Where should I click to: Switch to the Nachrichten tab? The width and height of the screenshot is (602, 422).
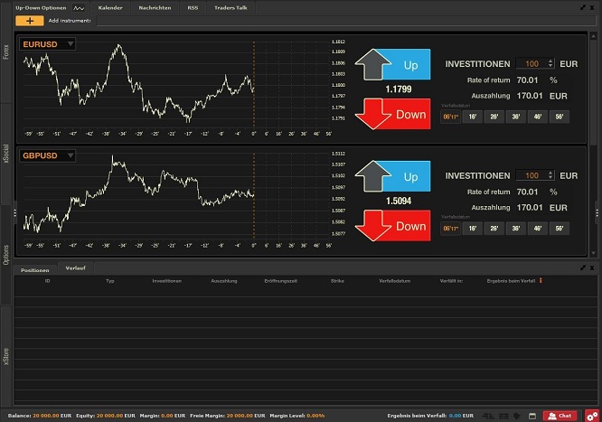pyautogui.click(x=155, y=7)
